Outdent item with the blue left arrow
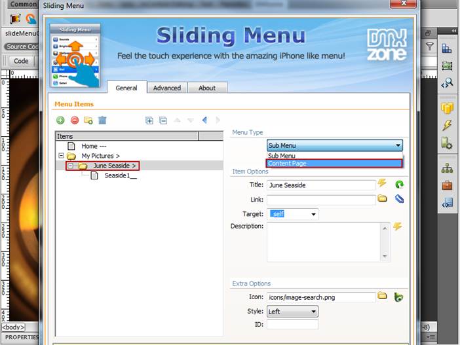460x345 pixels. coord(204,120)
